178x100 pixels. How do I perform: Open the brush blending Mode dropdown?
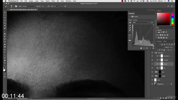[x=29, y=6]
